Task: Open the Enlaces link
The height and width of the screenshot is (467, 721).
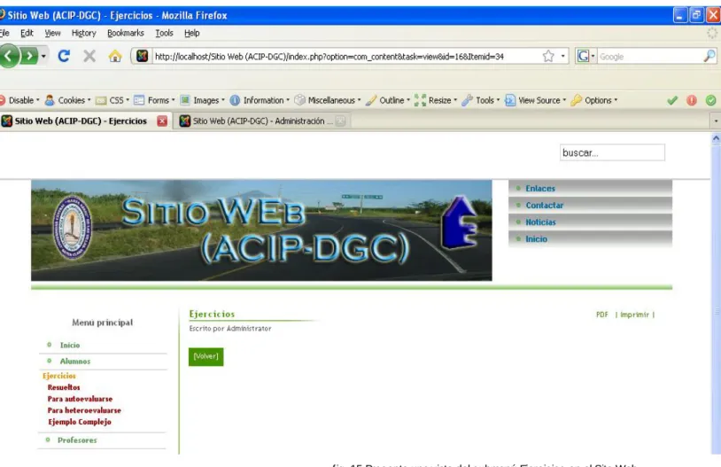Action: click(540, 188)
